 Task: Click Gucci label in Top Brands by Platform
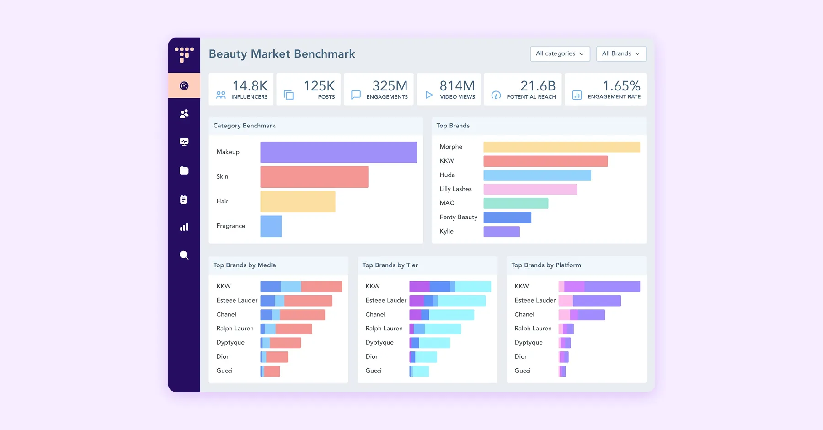(523, 371)
